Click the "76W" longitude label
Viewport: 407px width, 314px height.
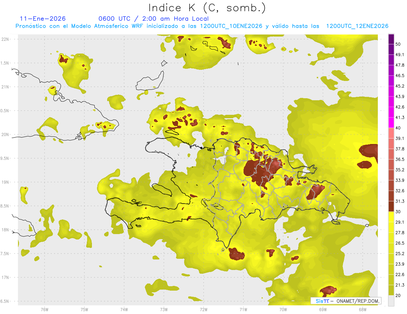(44, 309)
